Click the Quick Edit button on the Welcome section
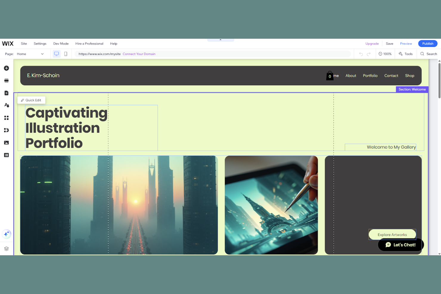 click(31, 100)
